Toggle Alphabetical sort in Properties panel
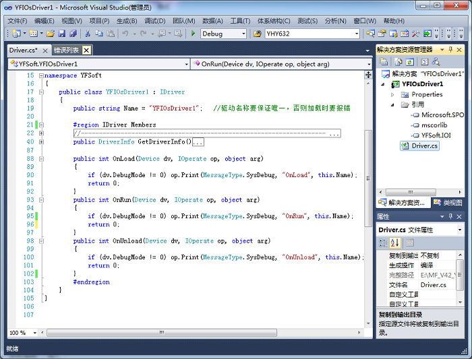Image resolution: width=472 pixels, height=359 pixels. [394, 242]
